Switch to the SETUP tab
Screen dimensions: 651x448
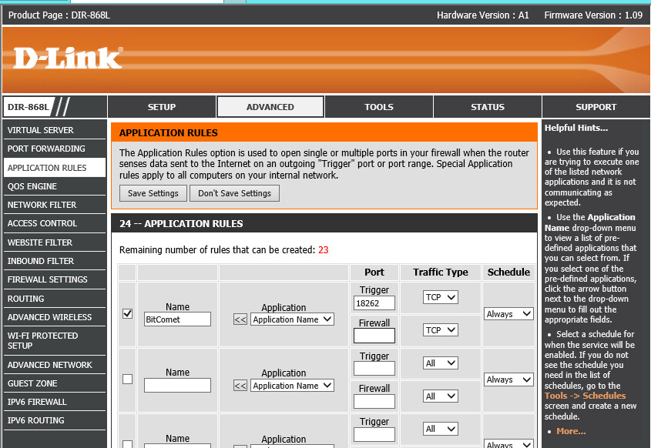[162, 107]
